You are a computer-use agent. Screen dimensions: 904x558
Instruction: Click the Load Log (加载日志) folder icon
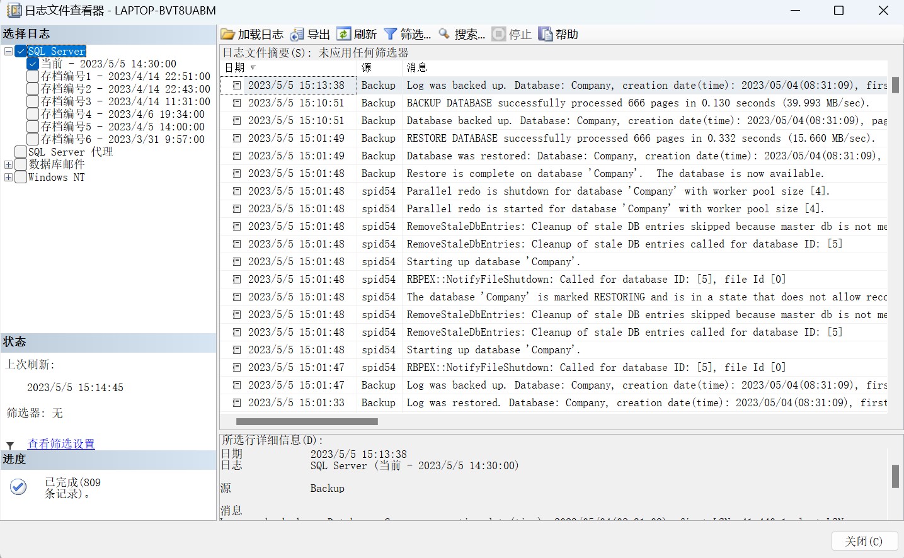coord(228,34)
